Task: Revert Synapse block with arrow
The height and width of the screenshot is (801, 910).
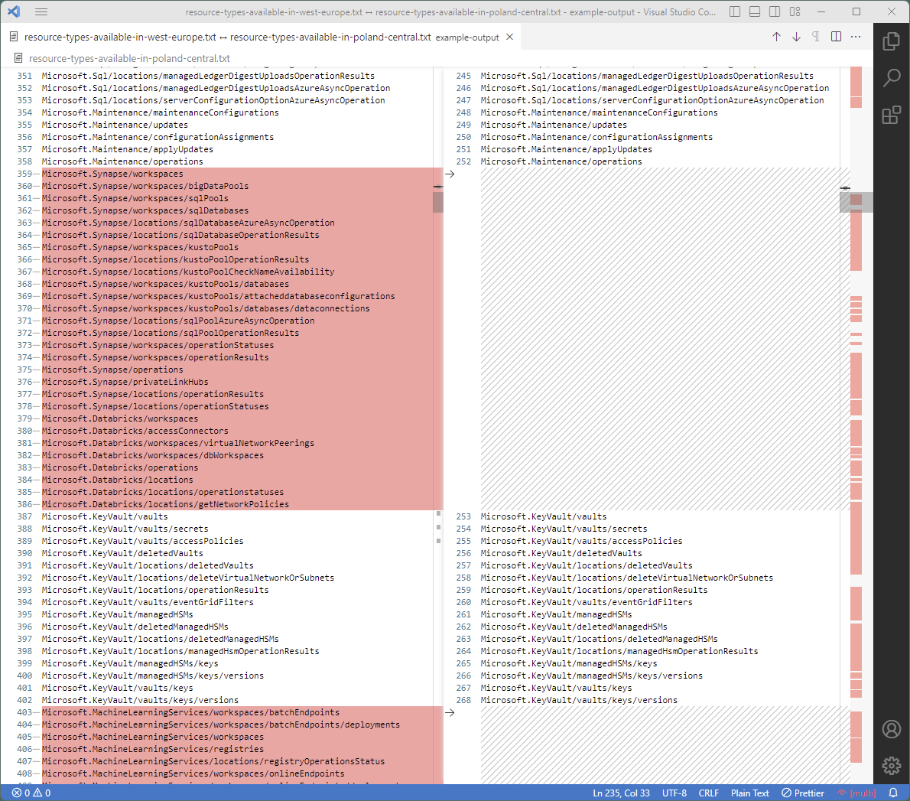Action: [x=450, y=174]
